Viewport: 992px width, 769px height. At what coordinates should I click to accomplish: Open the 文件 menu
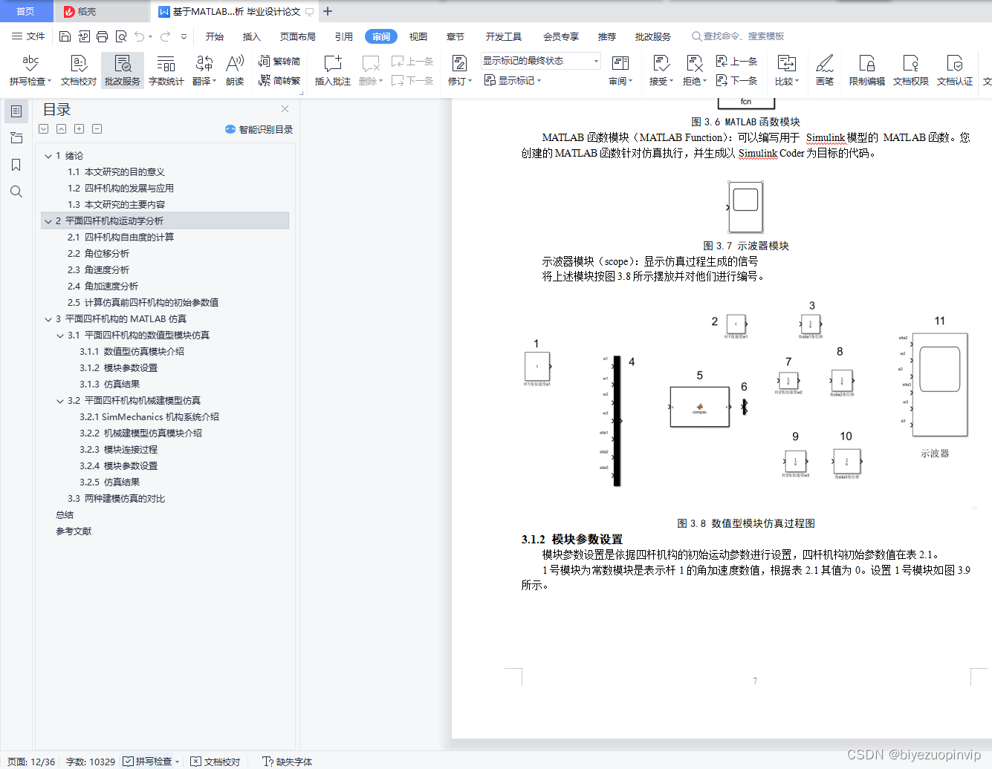coord(28,36)
